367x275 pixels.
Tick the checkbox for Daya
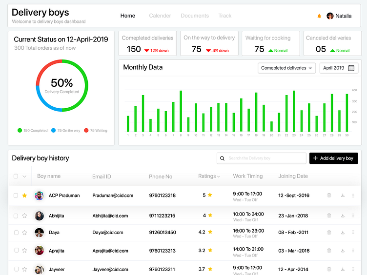pyautogui.click(x=16, y=233)
